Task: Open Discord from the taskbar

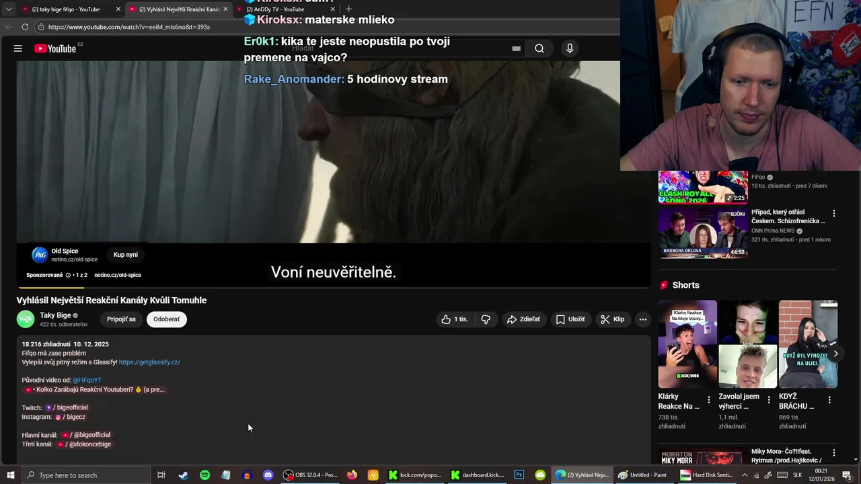Action: pos(268,475)
